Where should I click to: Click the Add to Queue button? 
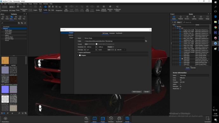tap(137, 92)
